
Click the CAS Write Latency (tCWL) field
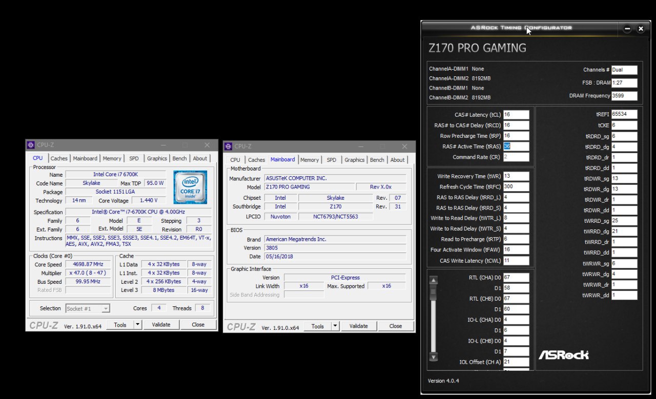click(x=516, y=261)
